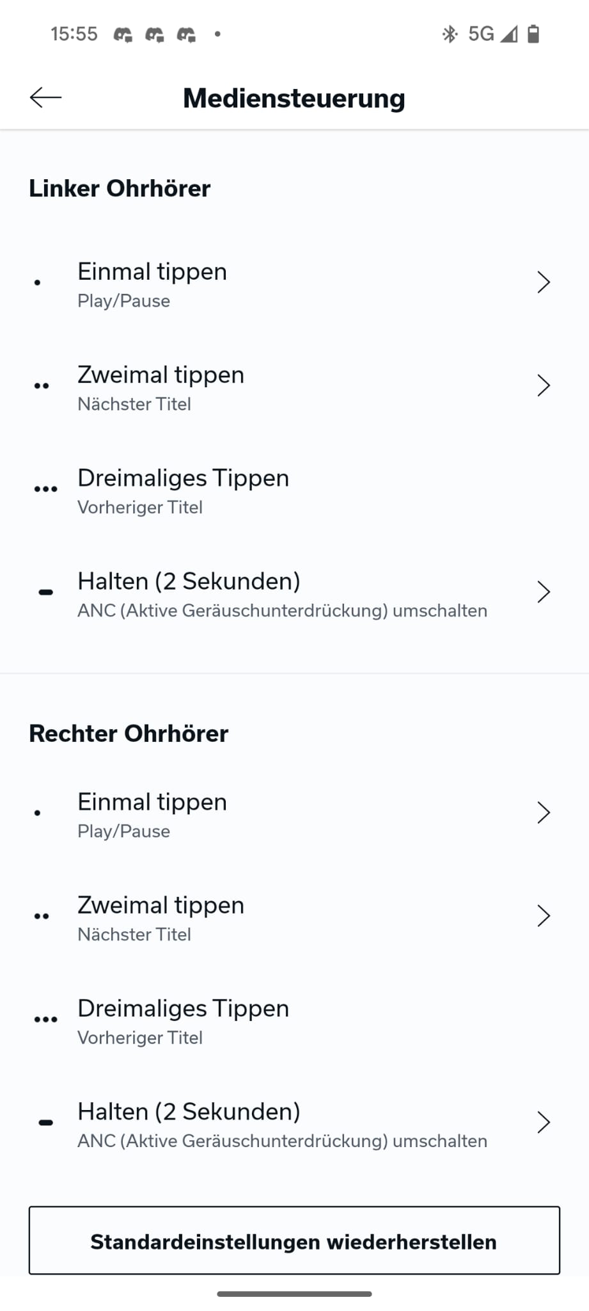
Task: Tap the back arrow icon
Action: click(x=45, y=97)
